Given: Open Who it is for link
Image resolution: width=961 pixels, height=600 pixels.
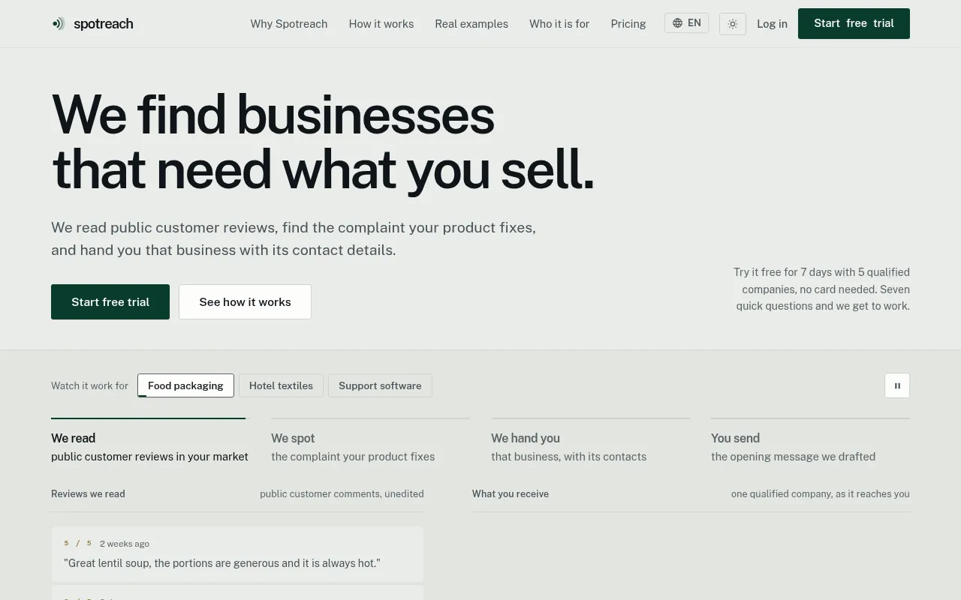Looking at the screenshot, I should click(x=559, y=24).
